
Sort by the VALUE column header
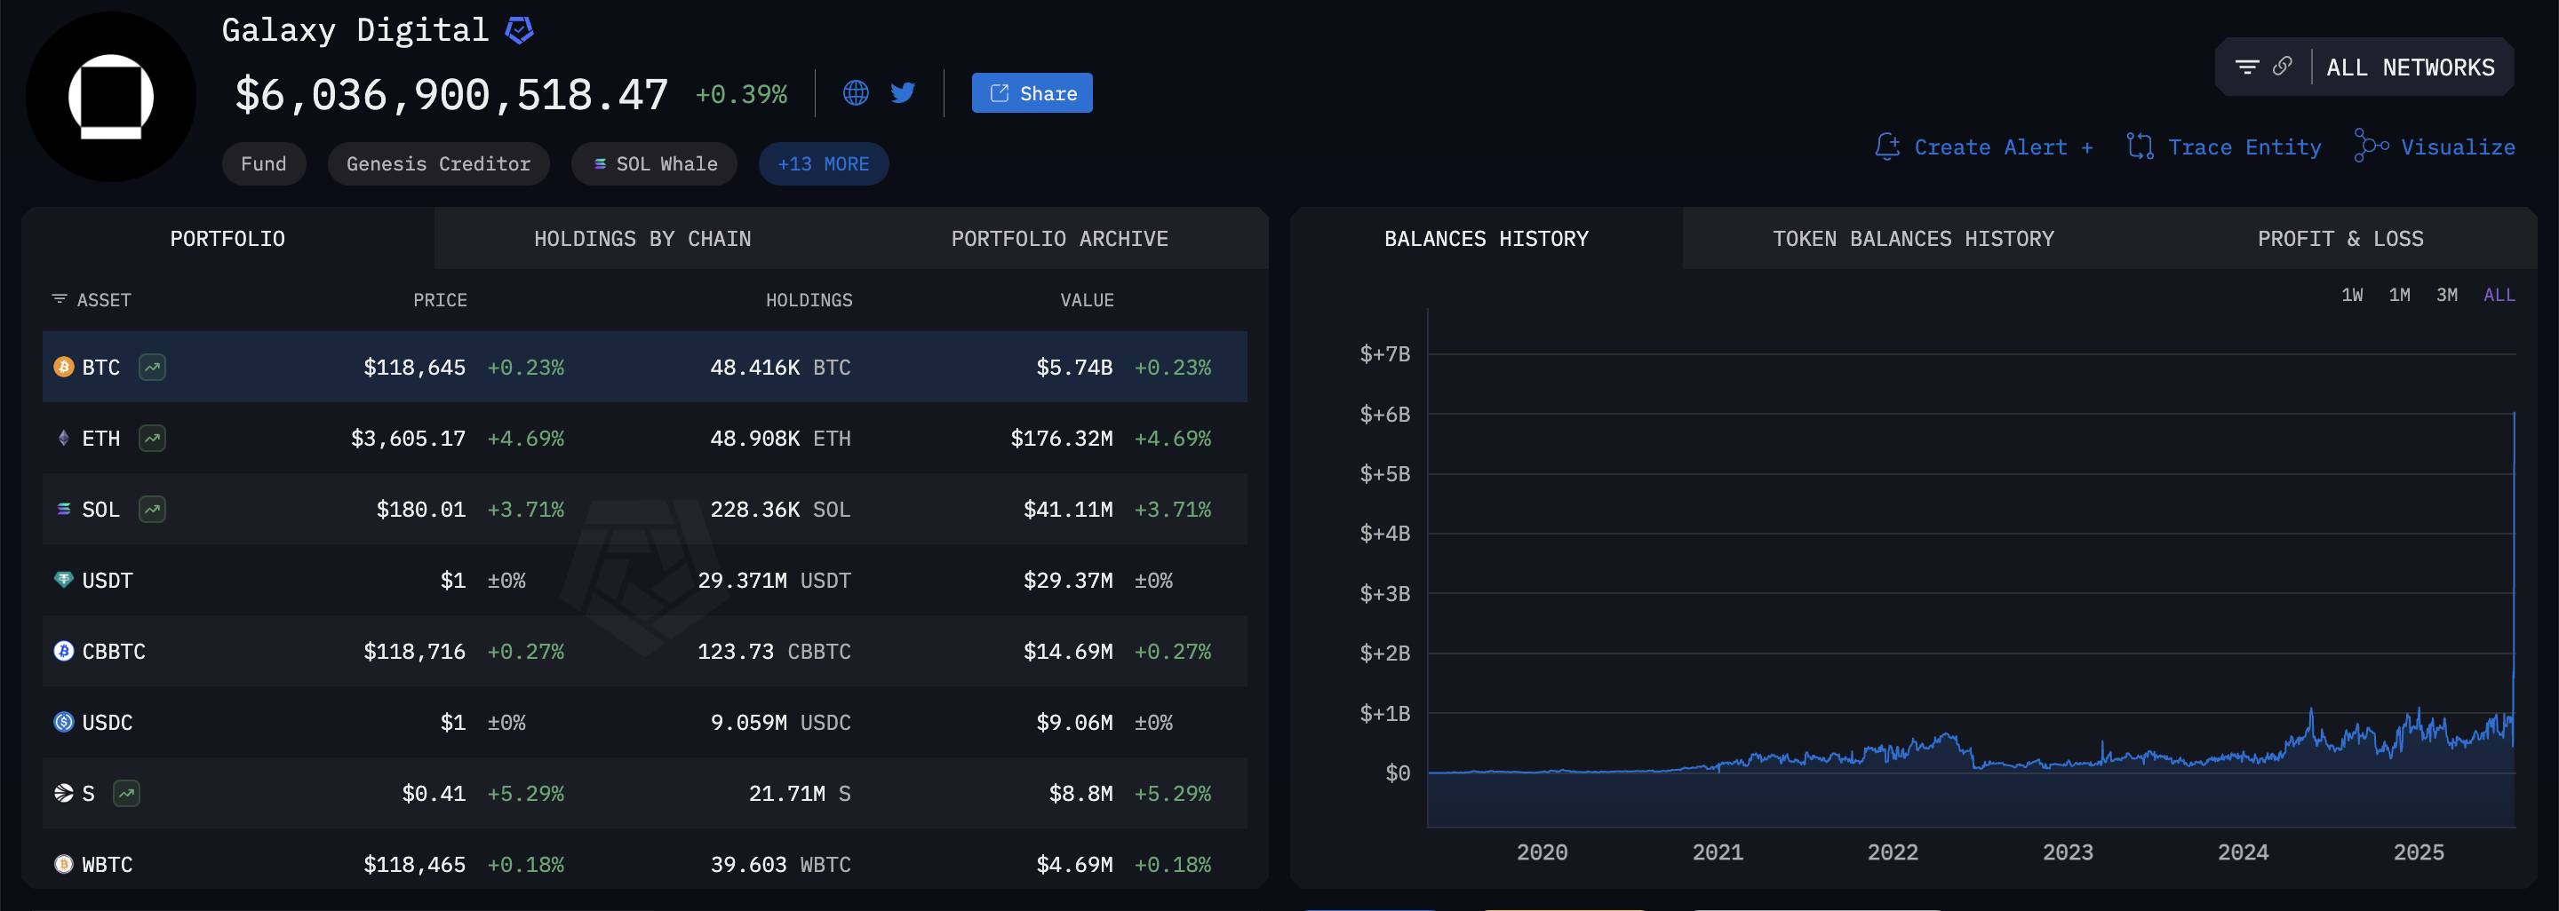1087,300
